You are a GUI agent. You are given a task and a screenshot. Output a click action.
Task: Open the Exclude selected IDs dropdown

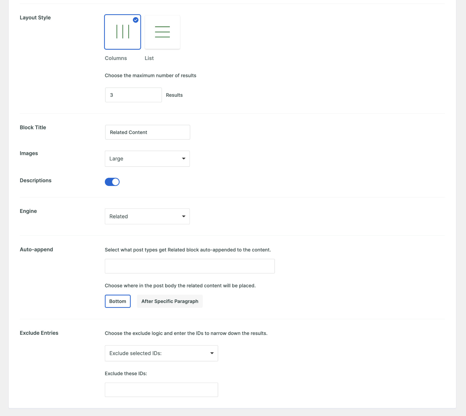161,353
